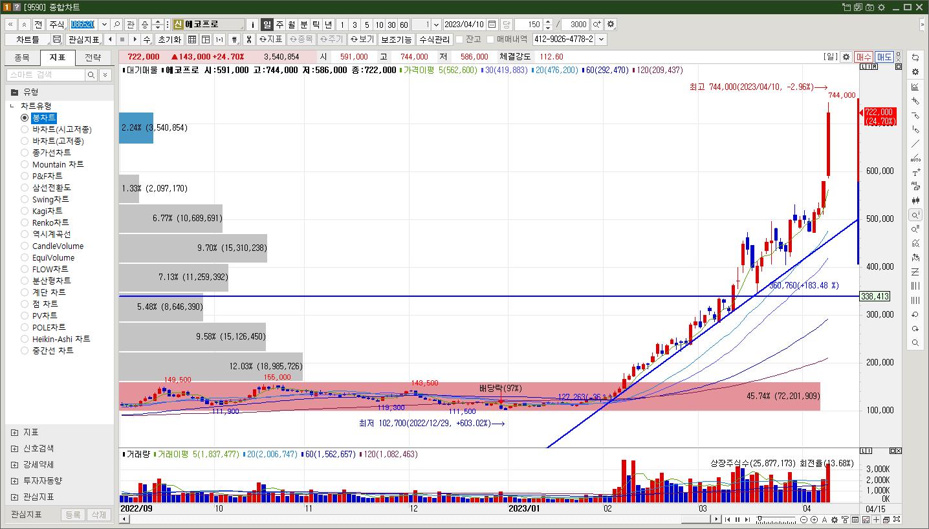Toggle the magnifier info inspection tool

click(x=915, y=215)
